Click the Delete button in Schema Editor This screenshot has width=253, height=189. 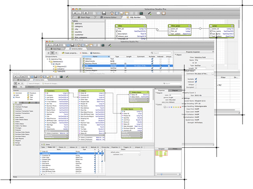pos(84,53)
